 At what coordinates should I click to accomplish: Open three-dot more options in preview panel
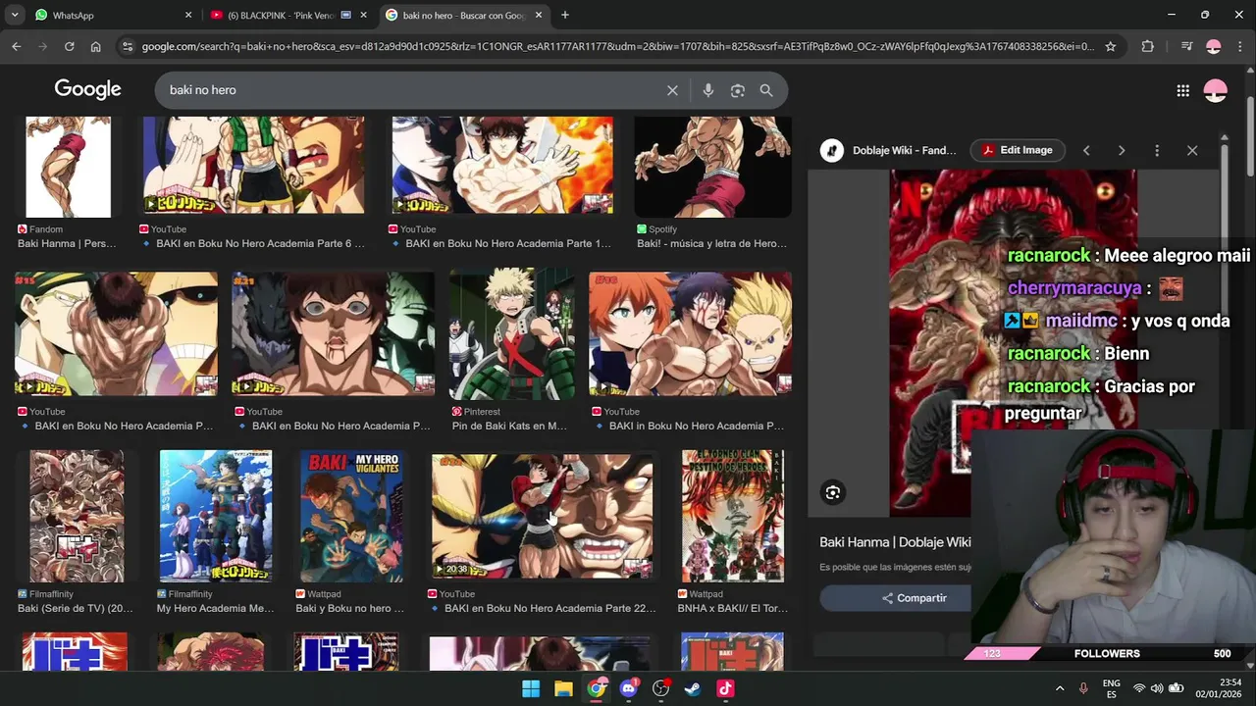pyautogui.click(x=1157, y=150)
